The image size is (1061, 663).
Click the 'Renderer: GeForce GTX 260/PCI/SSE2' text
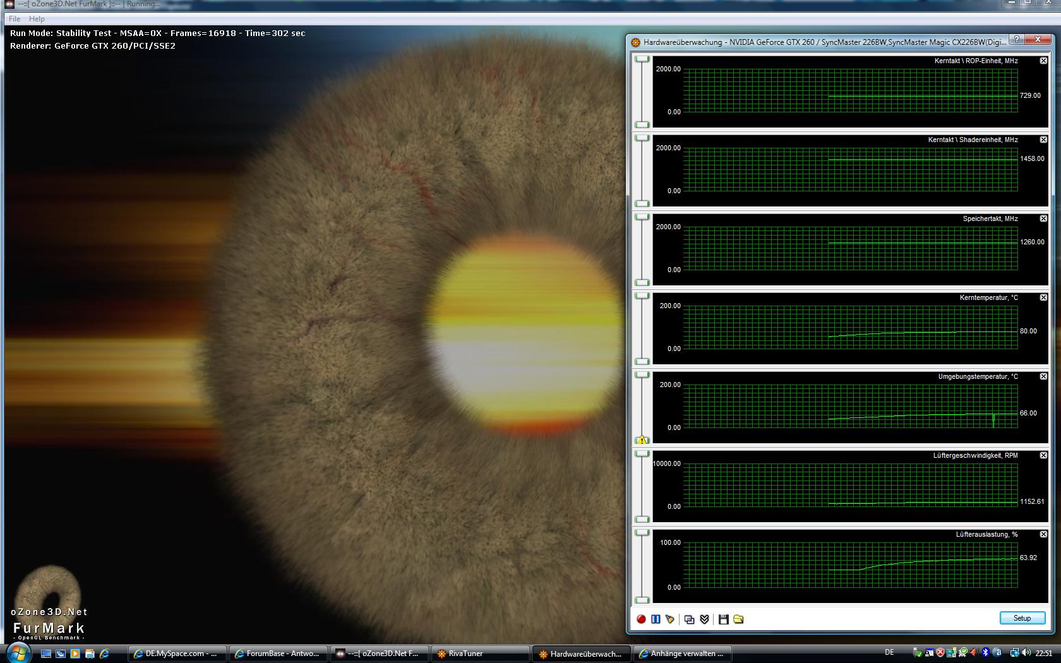[93, 45]
